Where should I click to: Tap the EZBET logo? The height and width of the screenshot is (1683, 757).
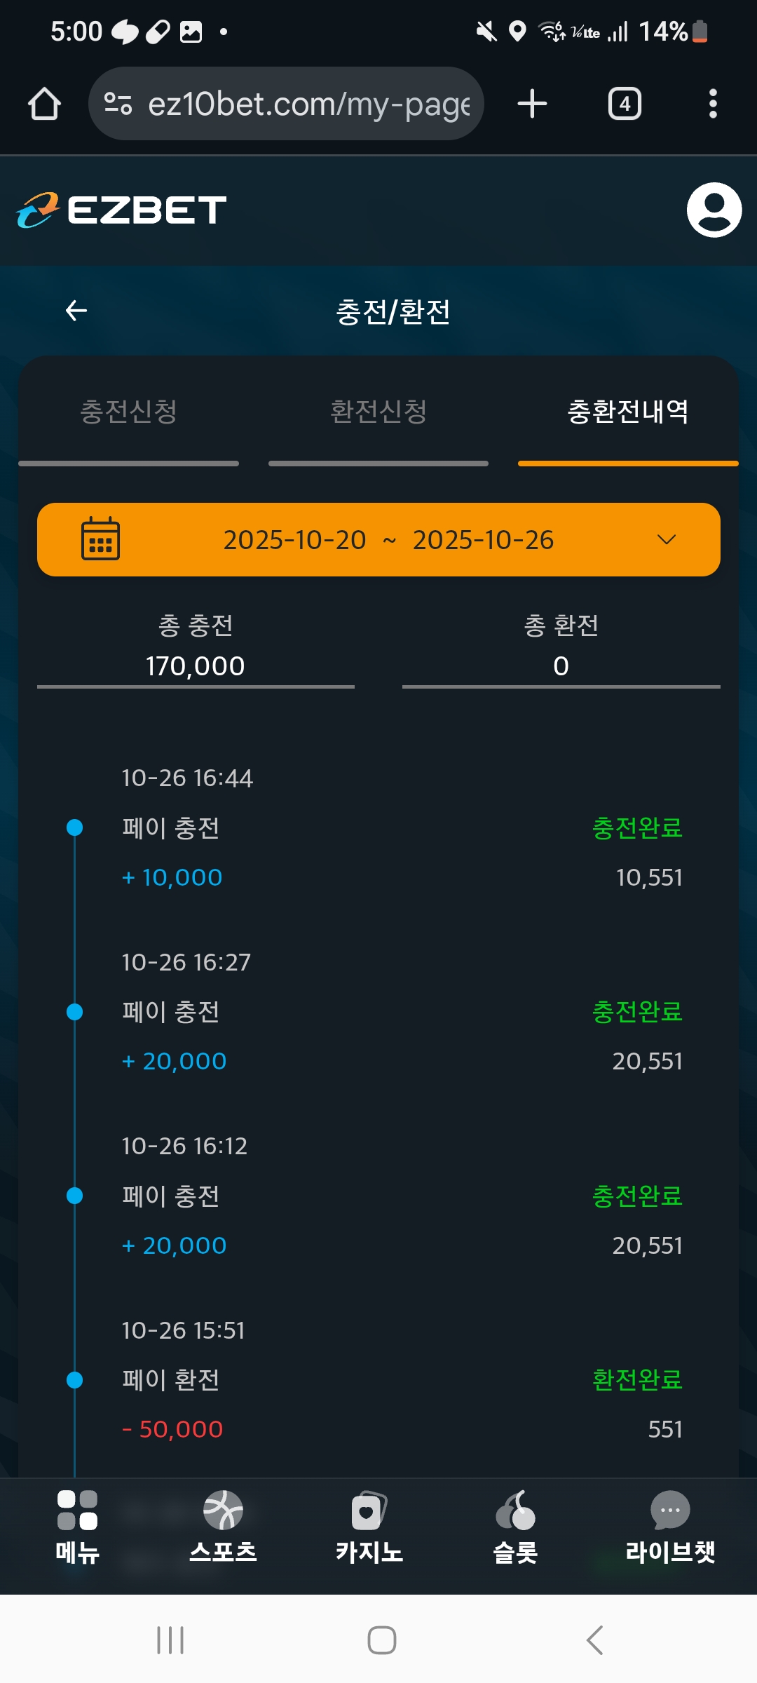coord(121,210)
